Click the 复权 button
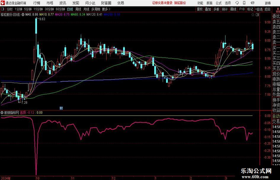The width and height of the screenshot is (280, 180). pos(200,9)
